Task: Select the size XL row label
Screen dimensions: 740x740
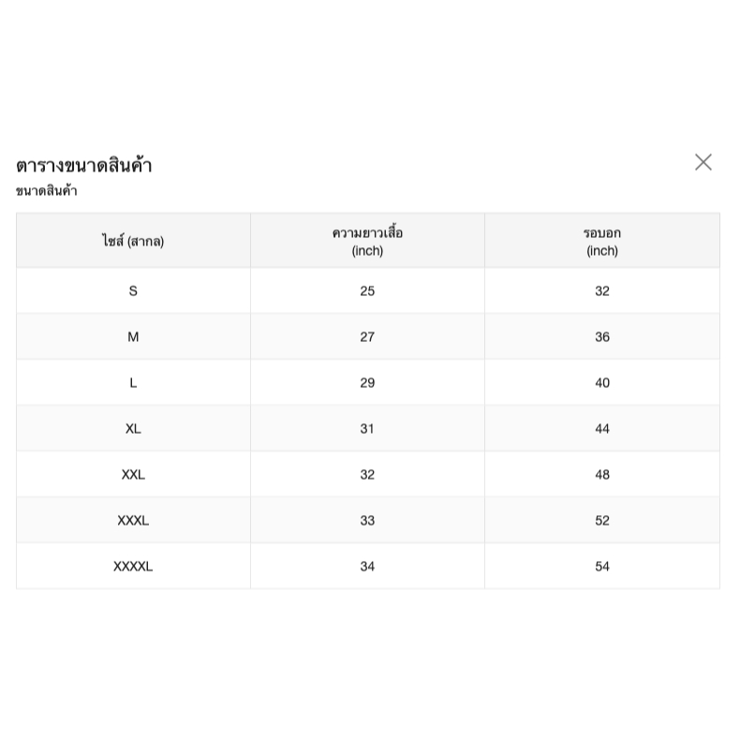Action: 133,428
